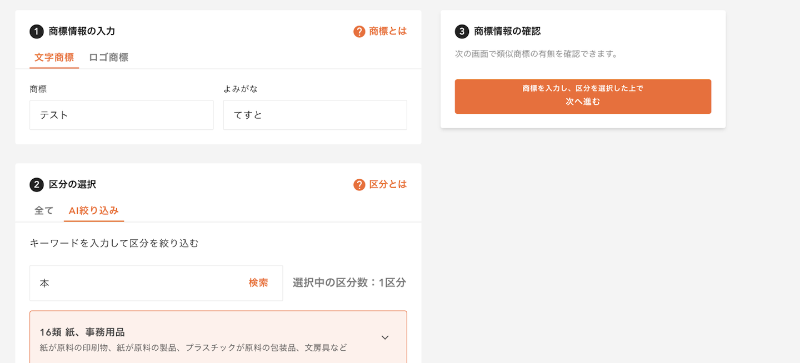The width and height of the screenshot is (800, 363).
Task: Switch to the 文字商標 tab
Action: pyautogui.click(x=54, y=57)
